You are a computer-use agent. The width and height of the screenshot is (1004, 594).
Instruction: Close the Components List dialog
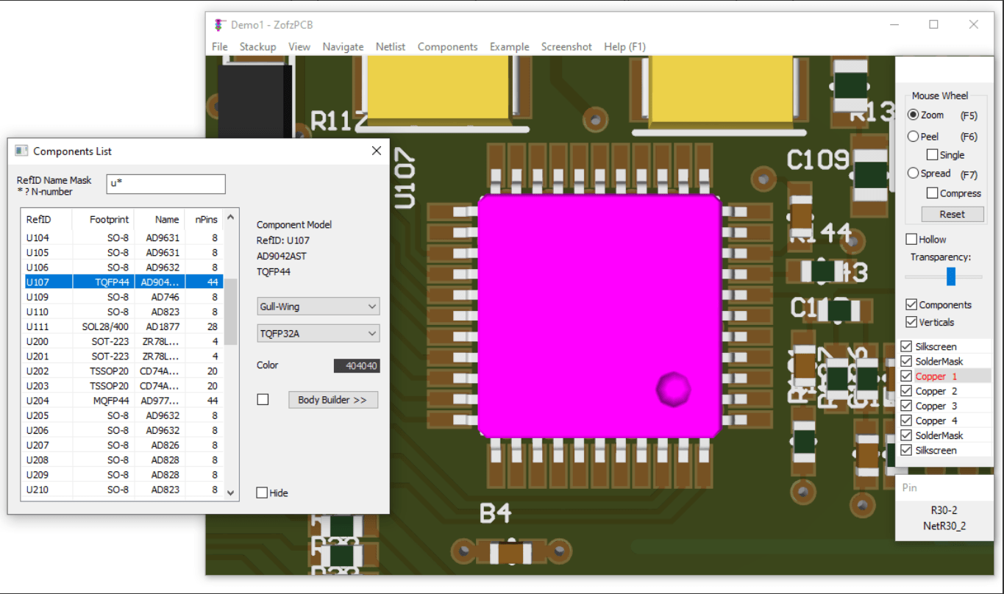pyautogui.click(x=377, y=151)
